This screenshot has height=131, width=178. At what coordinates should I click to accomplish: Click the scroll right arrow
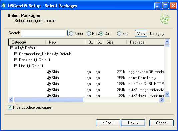(x=161, y=100)
